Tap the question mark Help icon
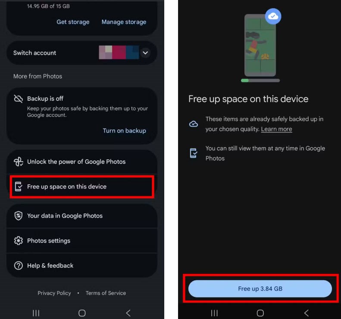341x319 pixels. tap(18, 266)
